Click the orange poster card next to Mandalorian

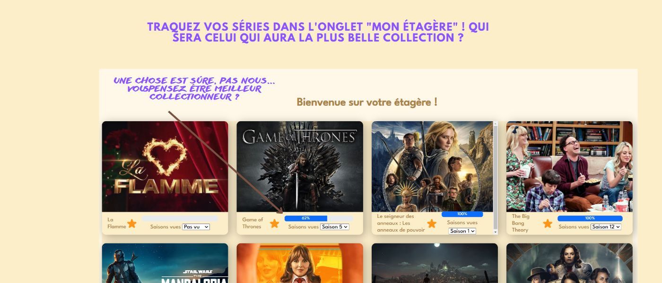pyautogui.click(x=300, y=263)
